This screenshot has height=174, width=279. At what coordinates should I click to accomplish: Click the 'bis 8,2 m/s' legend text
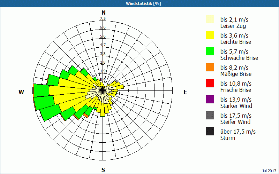click(x=234, y=68)
